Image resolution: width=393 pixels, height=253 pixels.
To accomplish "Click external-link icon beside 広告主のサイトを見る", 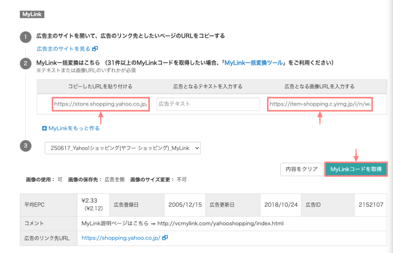I will click(x=95, y=48).
